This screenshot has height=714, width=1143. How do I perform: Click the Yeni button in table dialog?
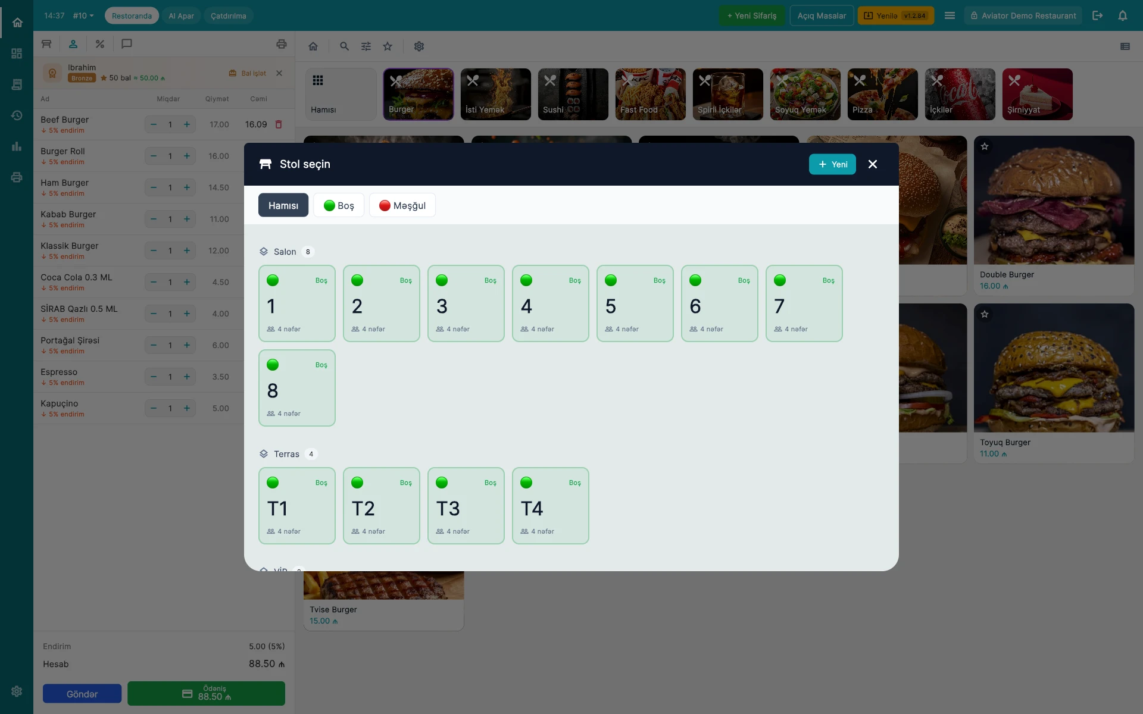tap(832, 164)
